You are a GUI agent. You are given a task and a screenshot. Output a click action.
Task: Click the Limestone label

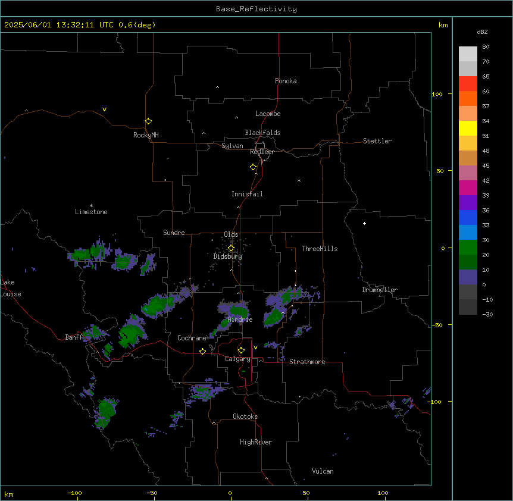click(x=91, y=212)
